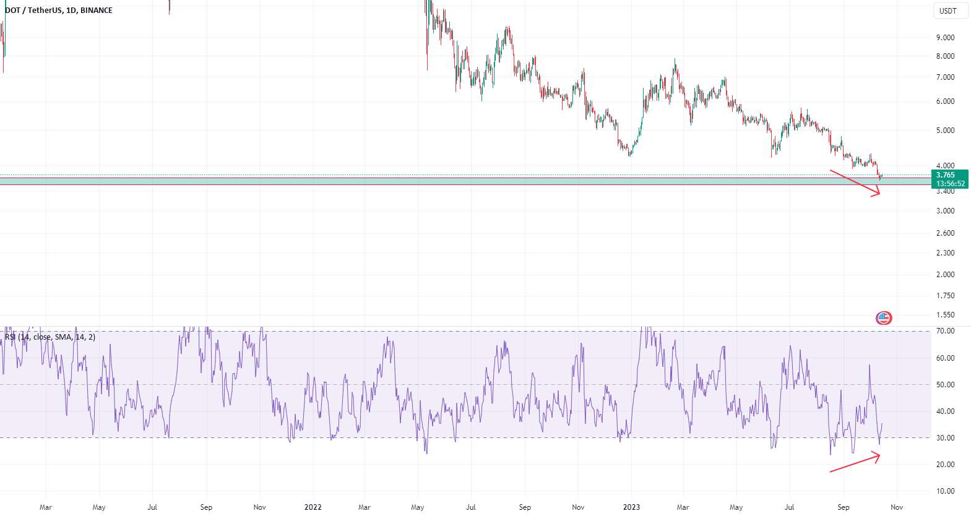971x516 pixels.
Task: Click the DOT / TetherUS chart title
Action: coord(59,11)
